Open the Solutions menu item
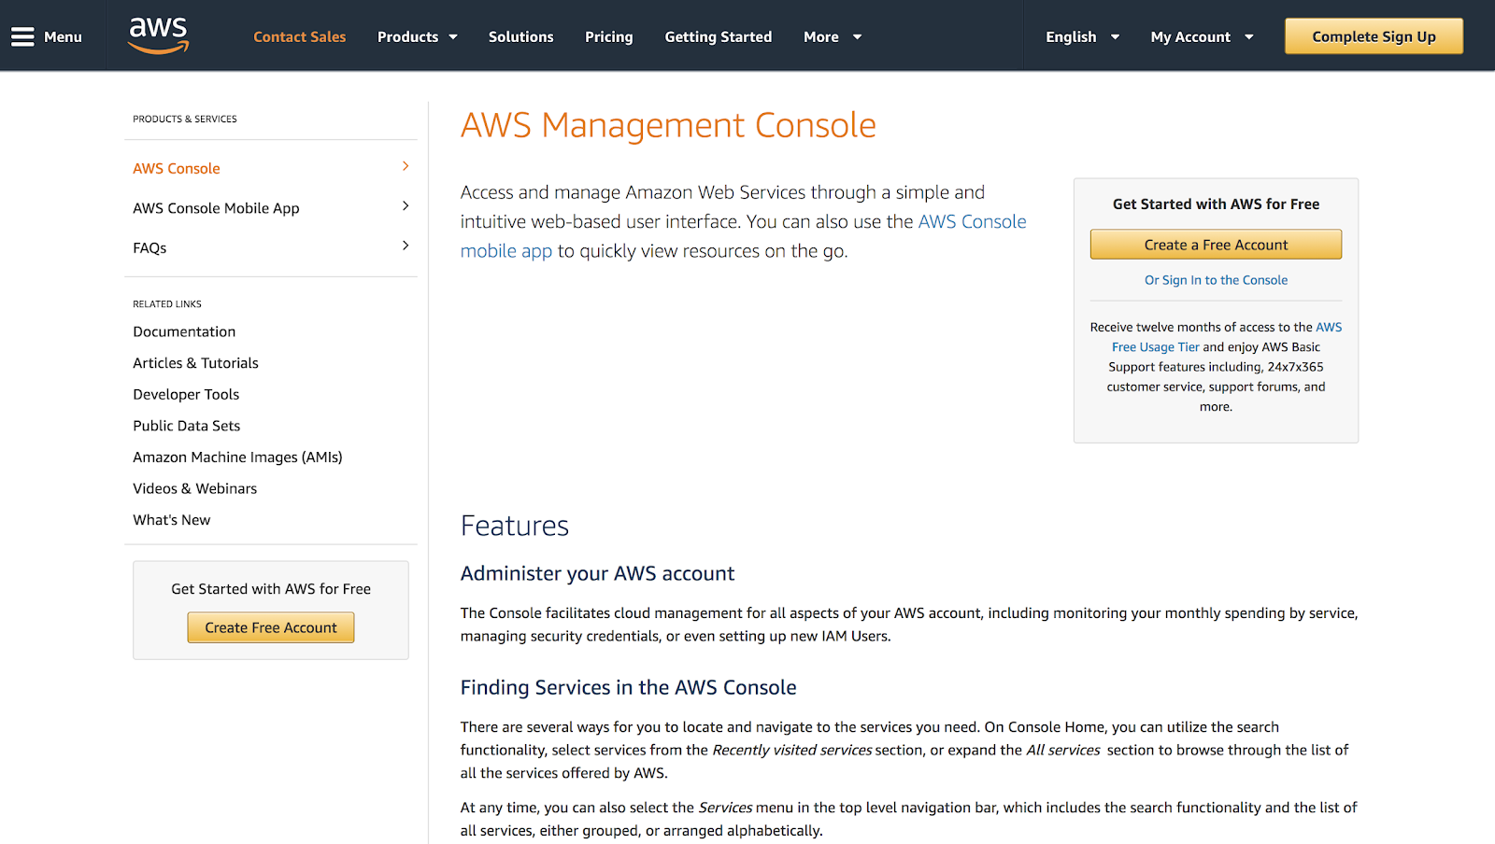This screenshot has width=1495, height=844. coord(520,36)
